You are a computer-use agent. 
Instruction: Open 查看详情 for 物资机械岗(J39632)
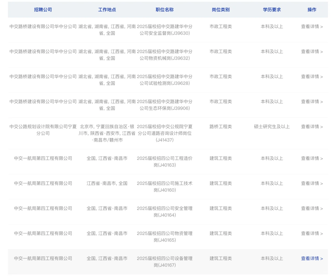[312, 52]
